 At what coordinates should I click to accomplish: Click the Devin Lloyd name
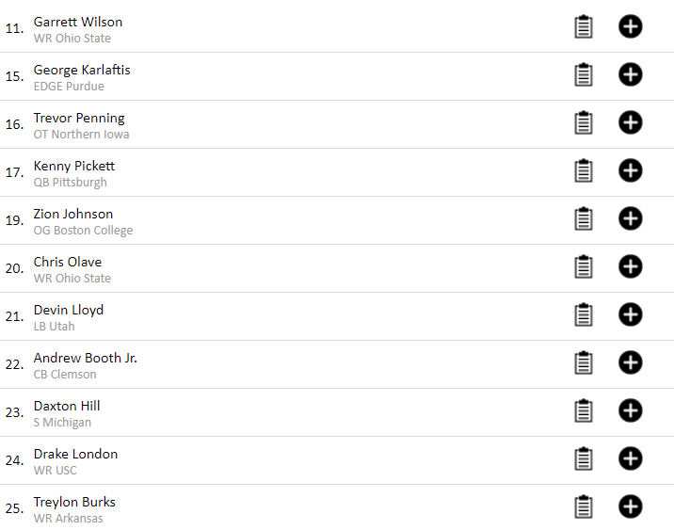(x=69, y=310)
